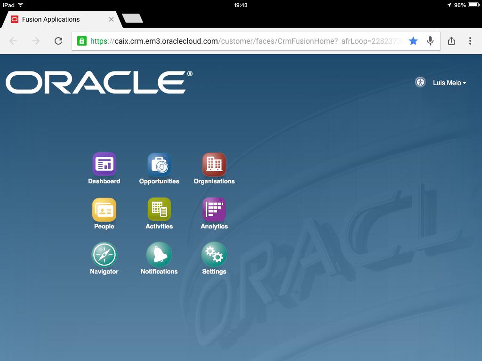Open the Notifications app
This screenshot has height=361, width=482.
click(159, 254)
